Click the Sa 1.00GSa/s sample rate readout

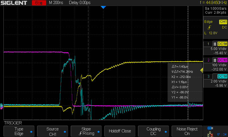point(216,9)
